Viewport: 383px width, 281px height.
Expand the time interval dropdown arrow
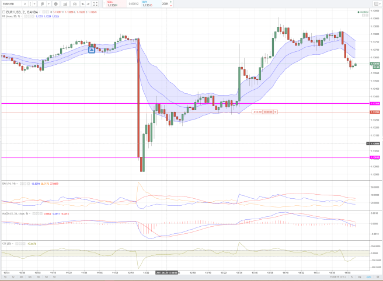34,4
